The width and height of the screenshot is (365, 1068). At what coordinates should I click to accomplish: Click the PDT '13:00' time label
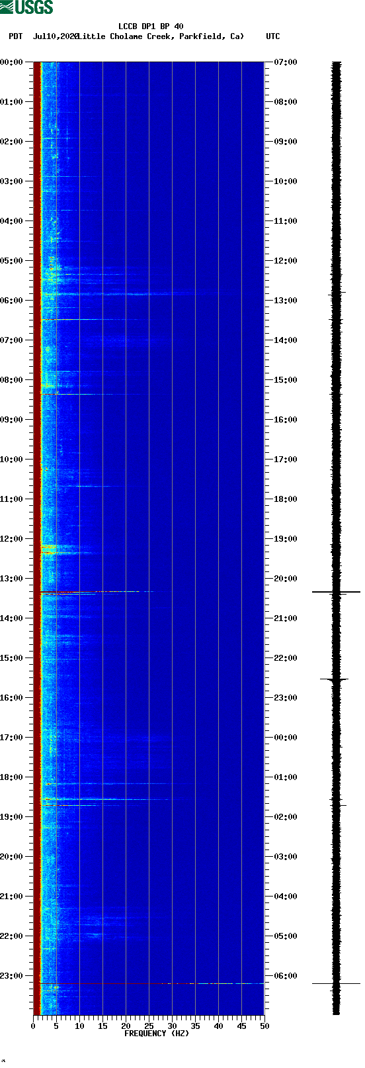(12, 579)
